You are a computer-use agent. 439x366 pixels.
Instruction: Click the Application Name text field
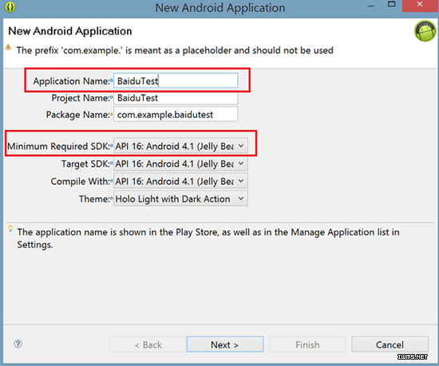pos(176,81)
